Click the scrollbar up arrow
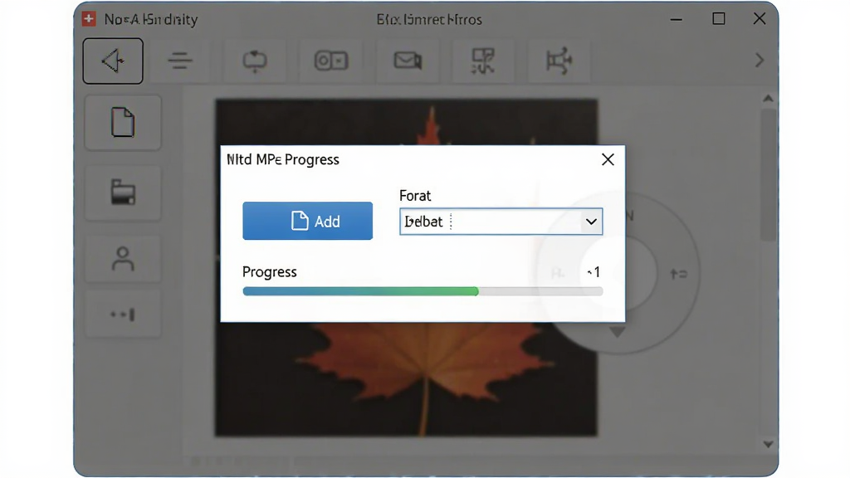Image resolution: width=850 pixels, height=478 pixels. click(x=768, y=99)
